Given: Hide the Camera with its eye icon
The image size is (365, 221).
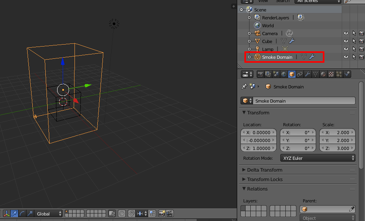Looking at the screenshot, I should pos(346,33).
